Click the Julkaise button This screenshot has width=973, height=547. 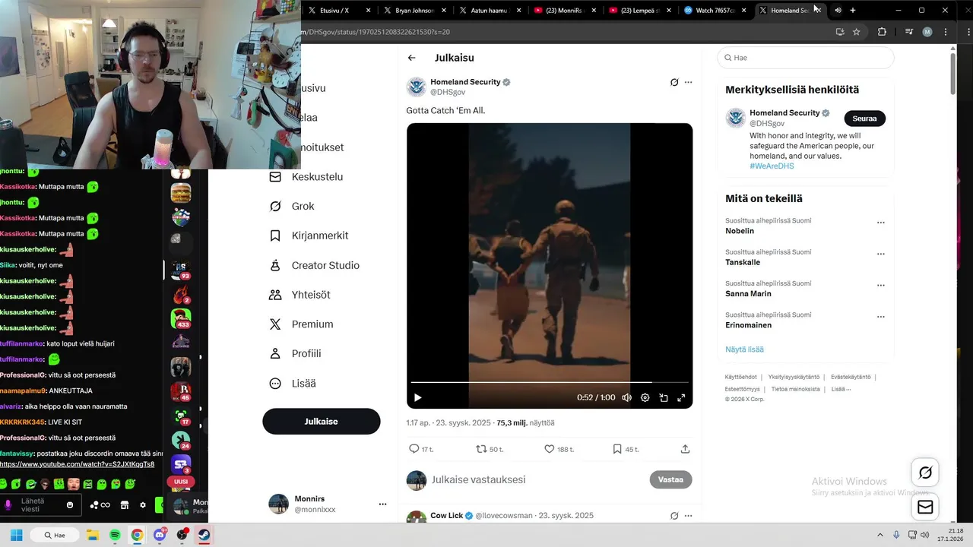point(322,422)
